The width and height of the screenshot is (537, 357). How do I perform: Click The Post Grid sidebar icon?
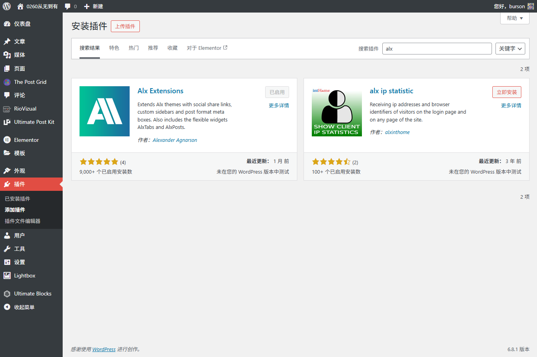click(7, 82)
